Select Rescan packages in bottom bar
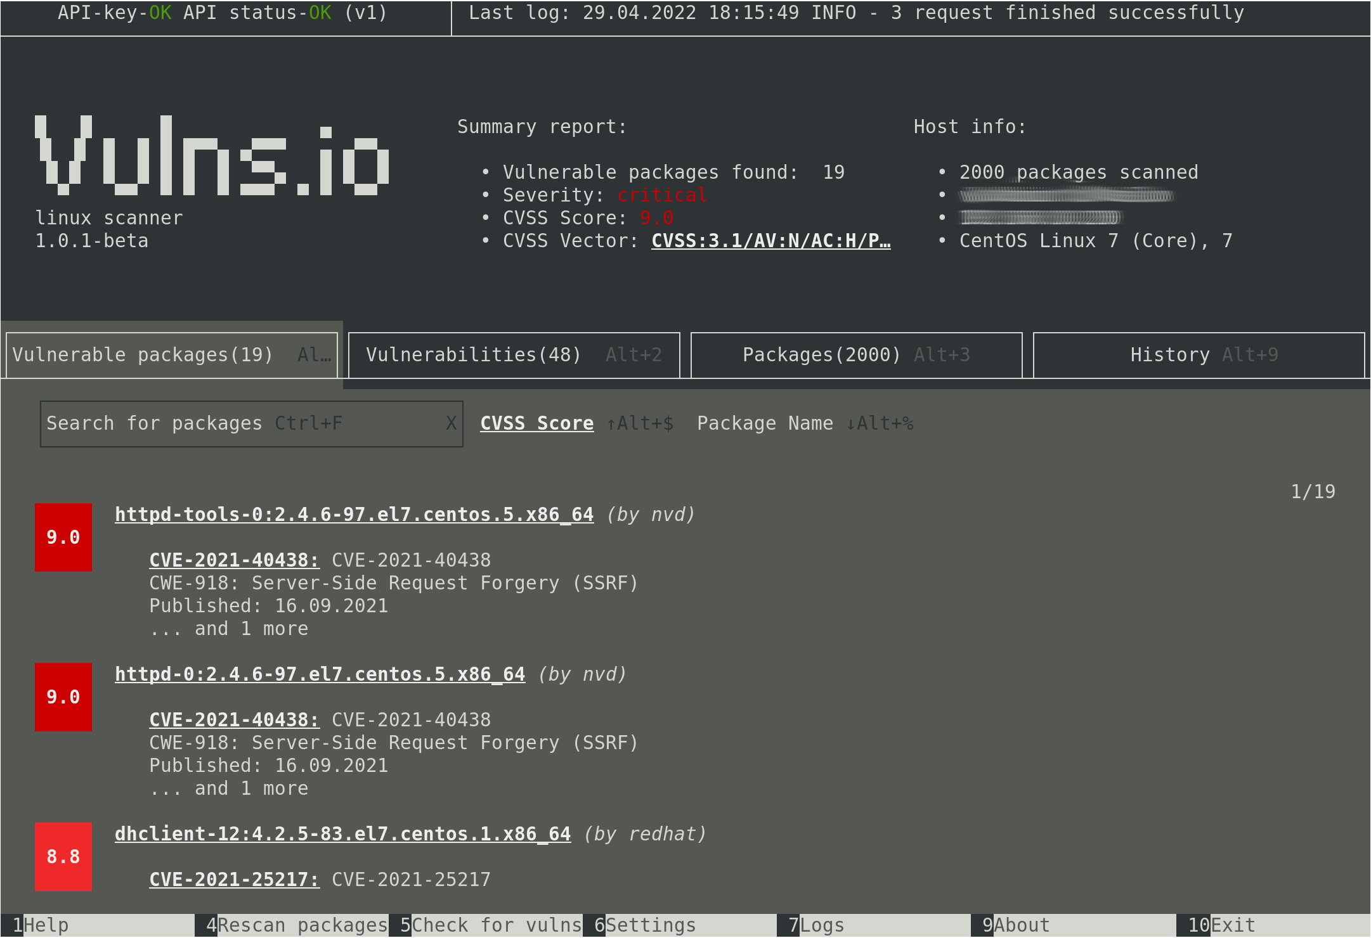Screen dimensions: 1371x938 click(x=297, y=925)
